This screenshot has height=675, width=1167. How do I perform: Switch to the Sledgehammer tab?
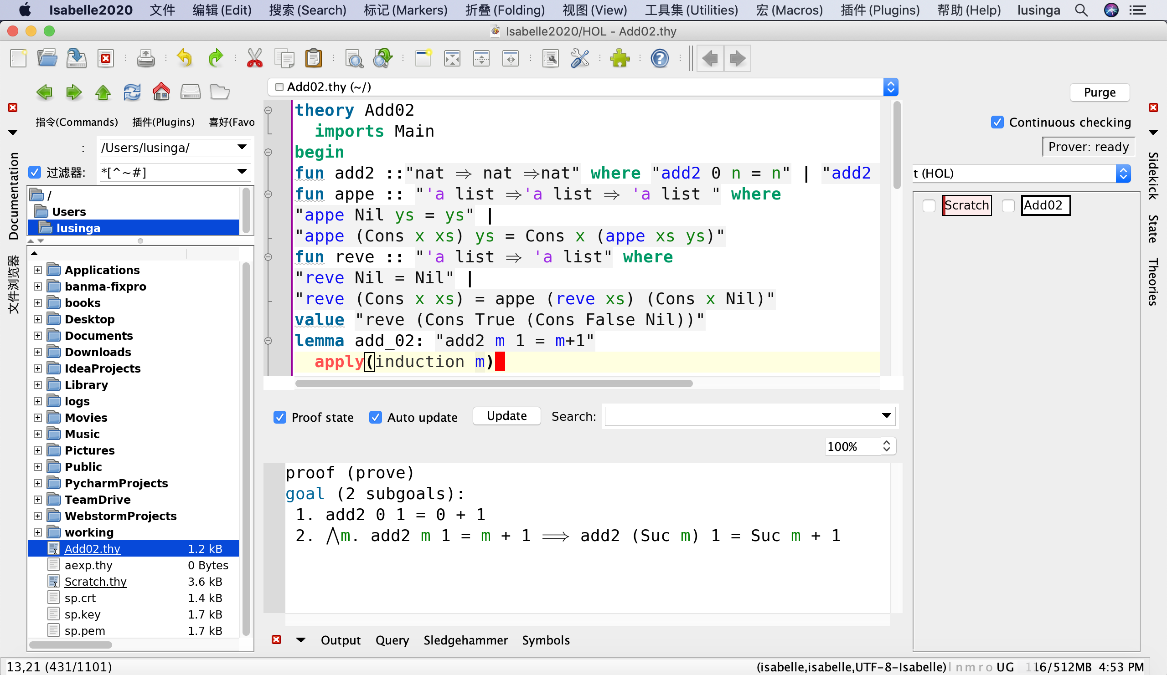click(465, 640)
